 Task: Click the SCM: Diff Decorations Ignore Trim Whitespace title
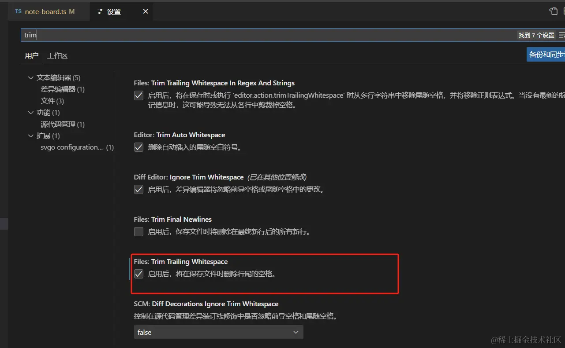pos(206,304)
